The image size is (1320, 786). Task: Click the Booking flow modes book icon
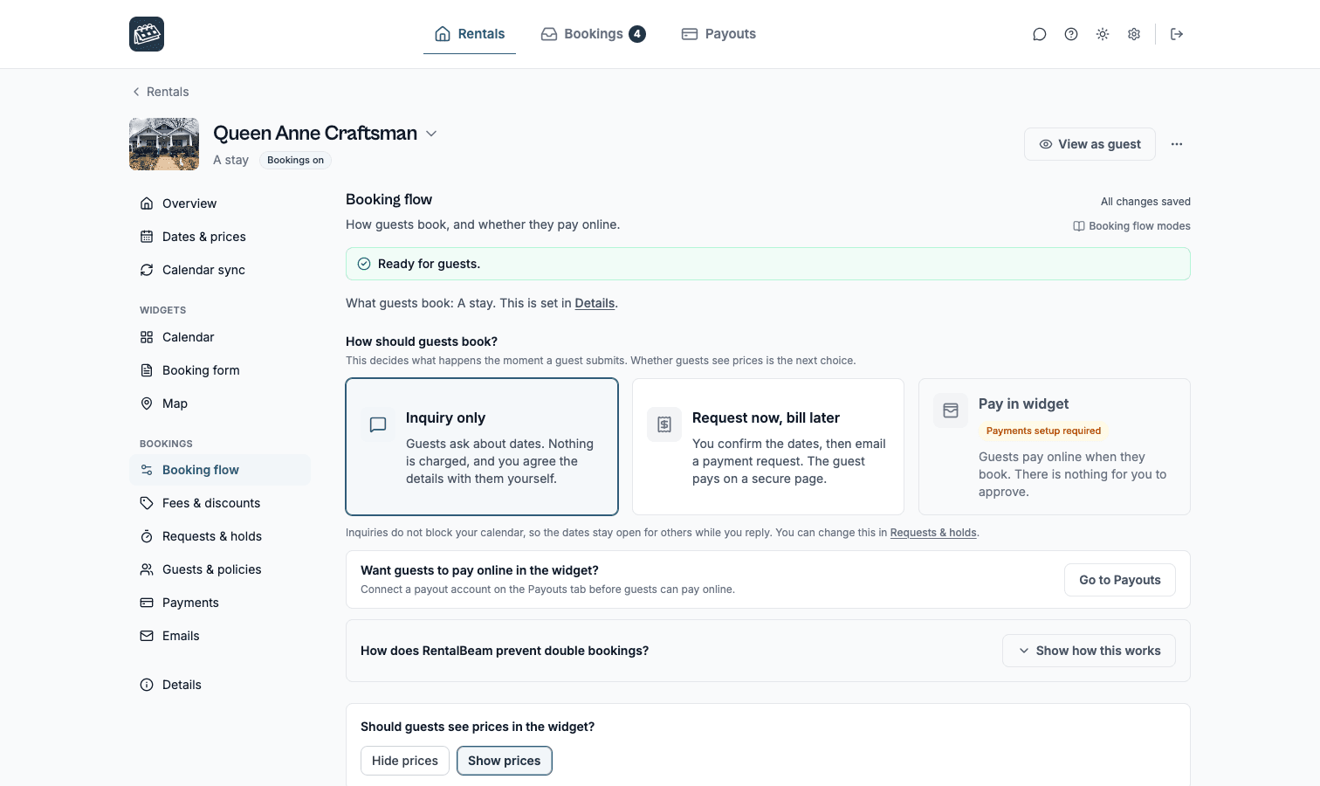click(1079, 226)
